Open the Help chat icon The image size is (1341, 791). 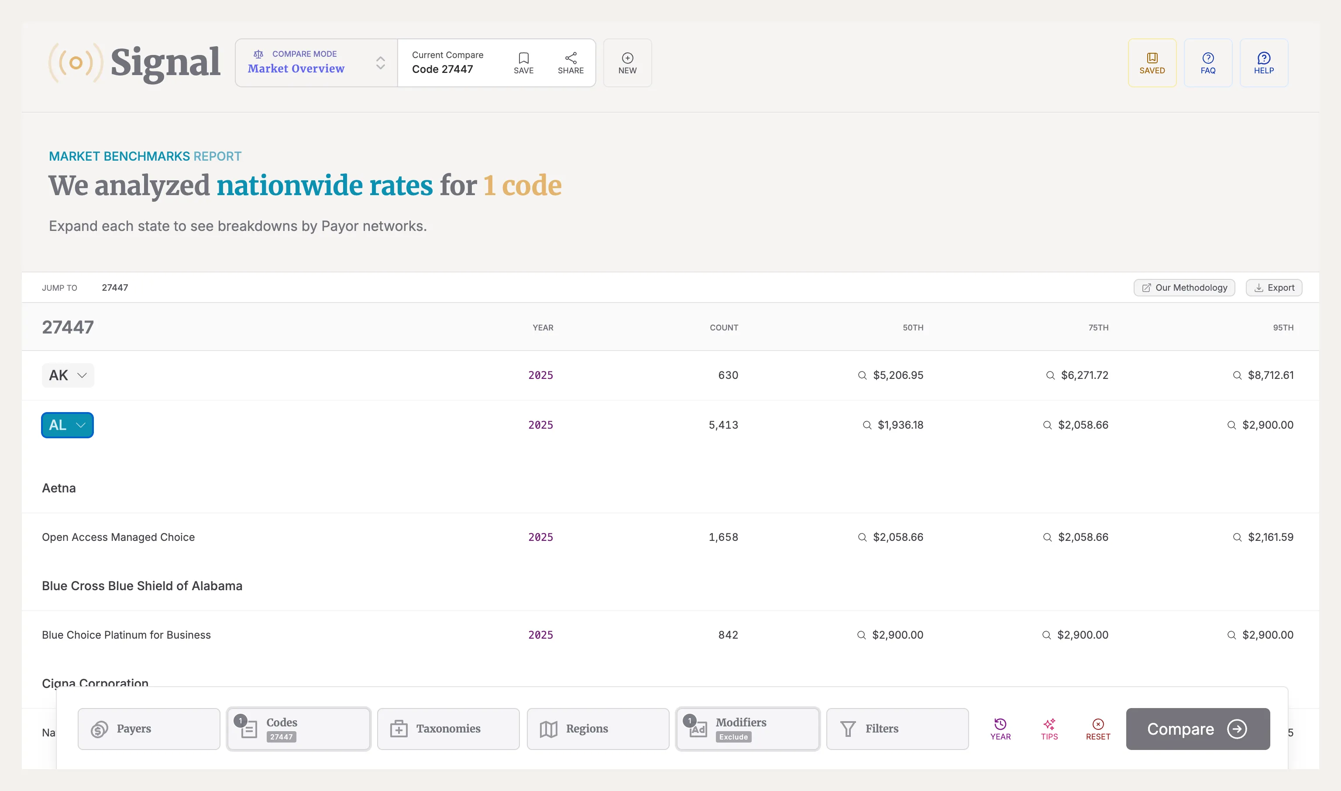1263,58
